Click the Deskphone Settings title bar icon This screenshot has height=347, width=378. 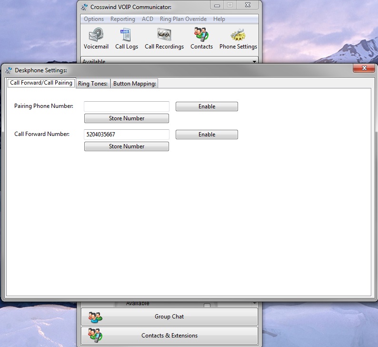pyautogui.click(x=9, y=70)
